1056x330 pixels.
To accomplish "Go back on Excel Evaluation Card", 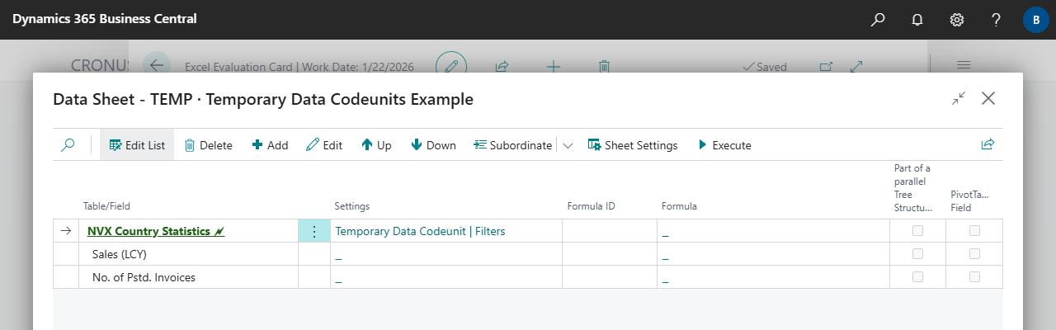I will coord(157,66).
